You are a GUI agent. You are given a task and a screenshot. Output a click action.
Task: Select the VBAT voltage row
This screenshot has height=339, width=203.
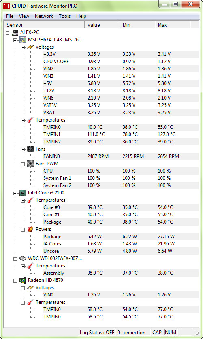121,113
